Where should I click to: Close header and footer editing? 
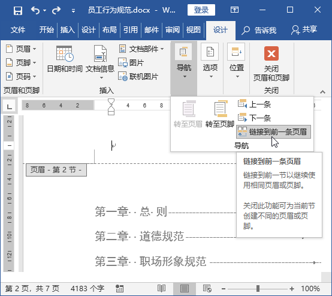(x=271, y=64)
